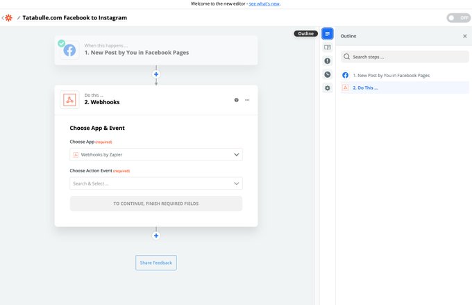Screen dimensions: 472x305
Task: Expand the Choose Action Event dropdown
Action: coord(156,183)
